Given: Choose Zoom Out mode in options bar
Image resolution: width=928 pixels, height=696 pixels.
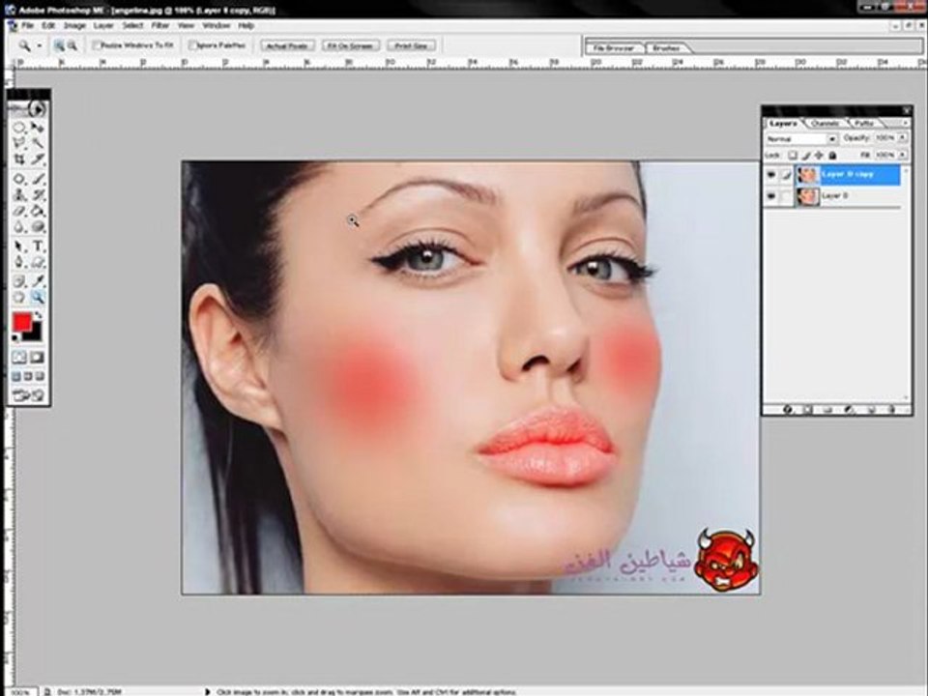Looking at the screenshot, I should [72, 45].
